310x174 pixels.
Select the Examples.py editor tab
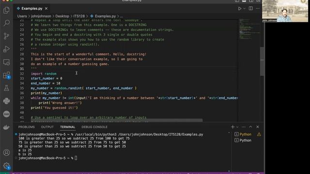click(32, 9)
